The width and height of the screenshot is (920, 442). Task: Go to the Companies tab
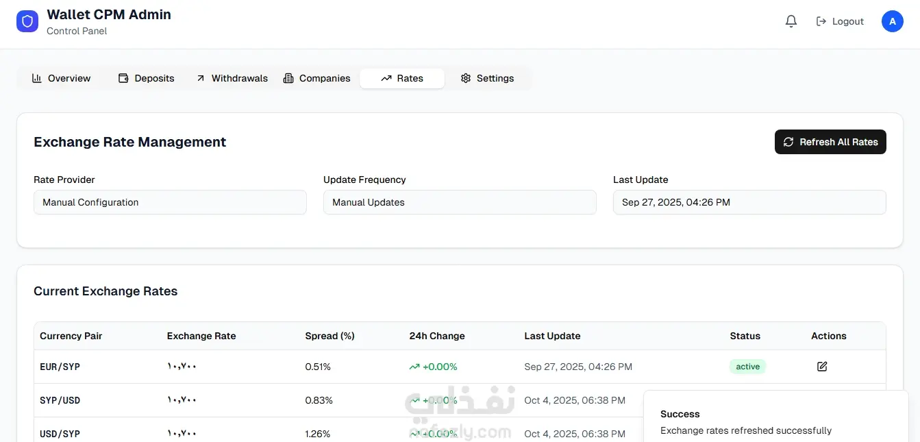click(x=317, y=78)
